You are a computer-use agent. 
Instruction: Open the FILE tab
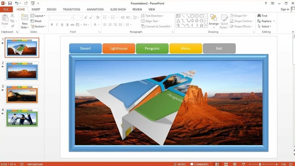coord(6,9)
